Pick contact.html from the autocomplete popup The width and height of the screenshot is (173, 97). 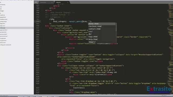click(x=102, y=29)
